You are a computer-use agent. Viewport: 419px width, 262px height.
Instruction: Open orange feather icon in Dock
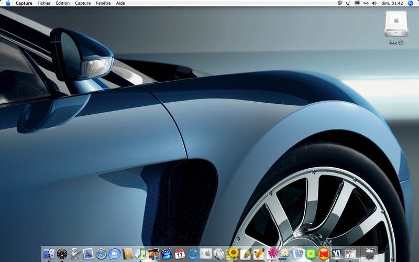[x=259, y=254]
